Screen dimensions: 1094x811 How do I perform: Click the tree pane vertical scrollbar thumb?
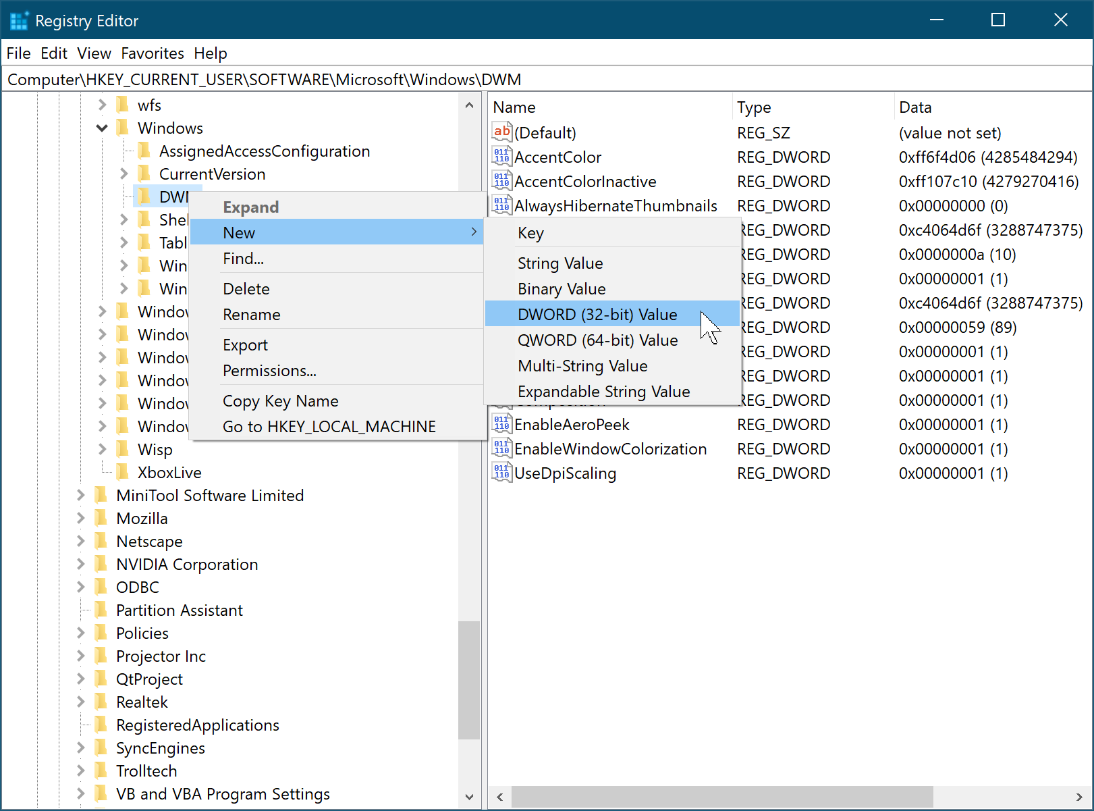click(469, 680)
